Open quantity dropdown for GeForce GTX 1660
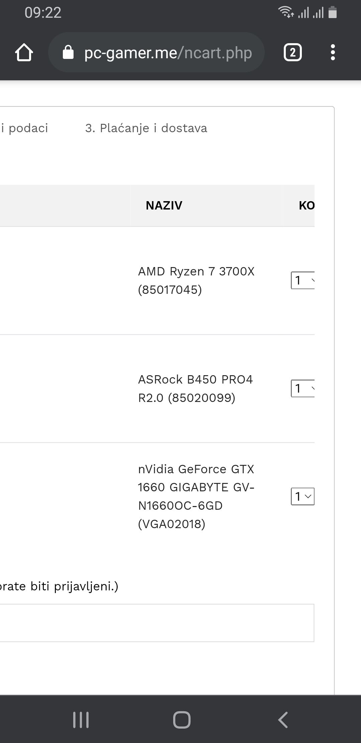 (x=303, y=496)
